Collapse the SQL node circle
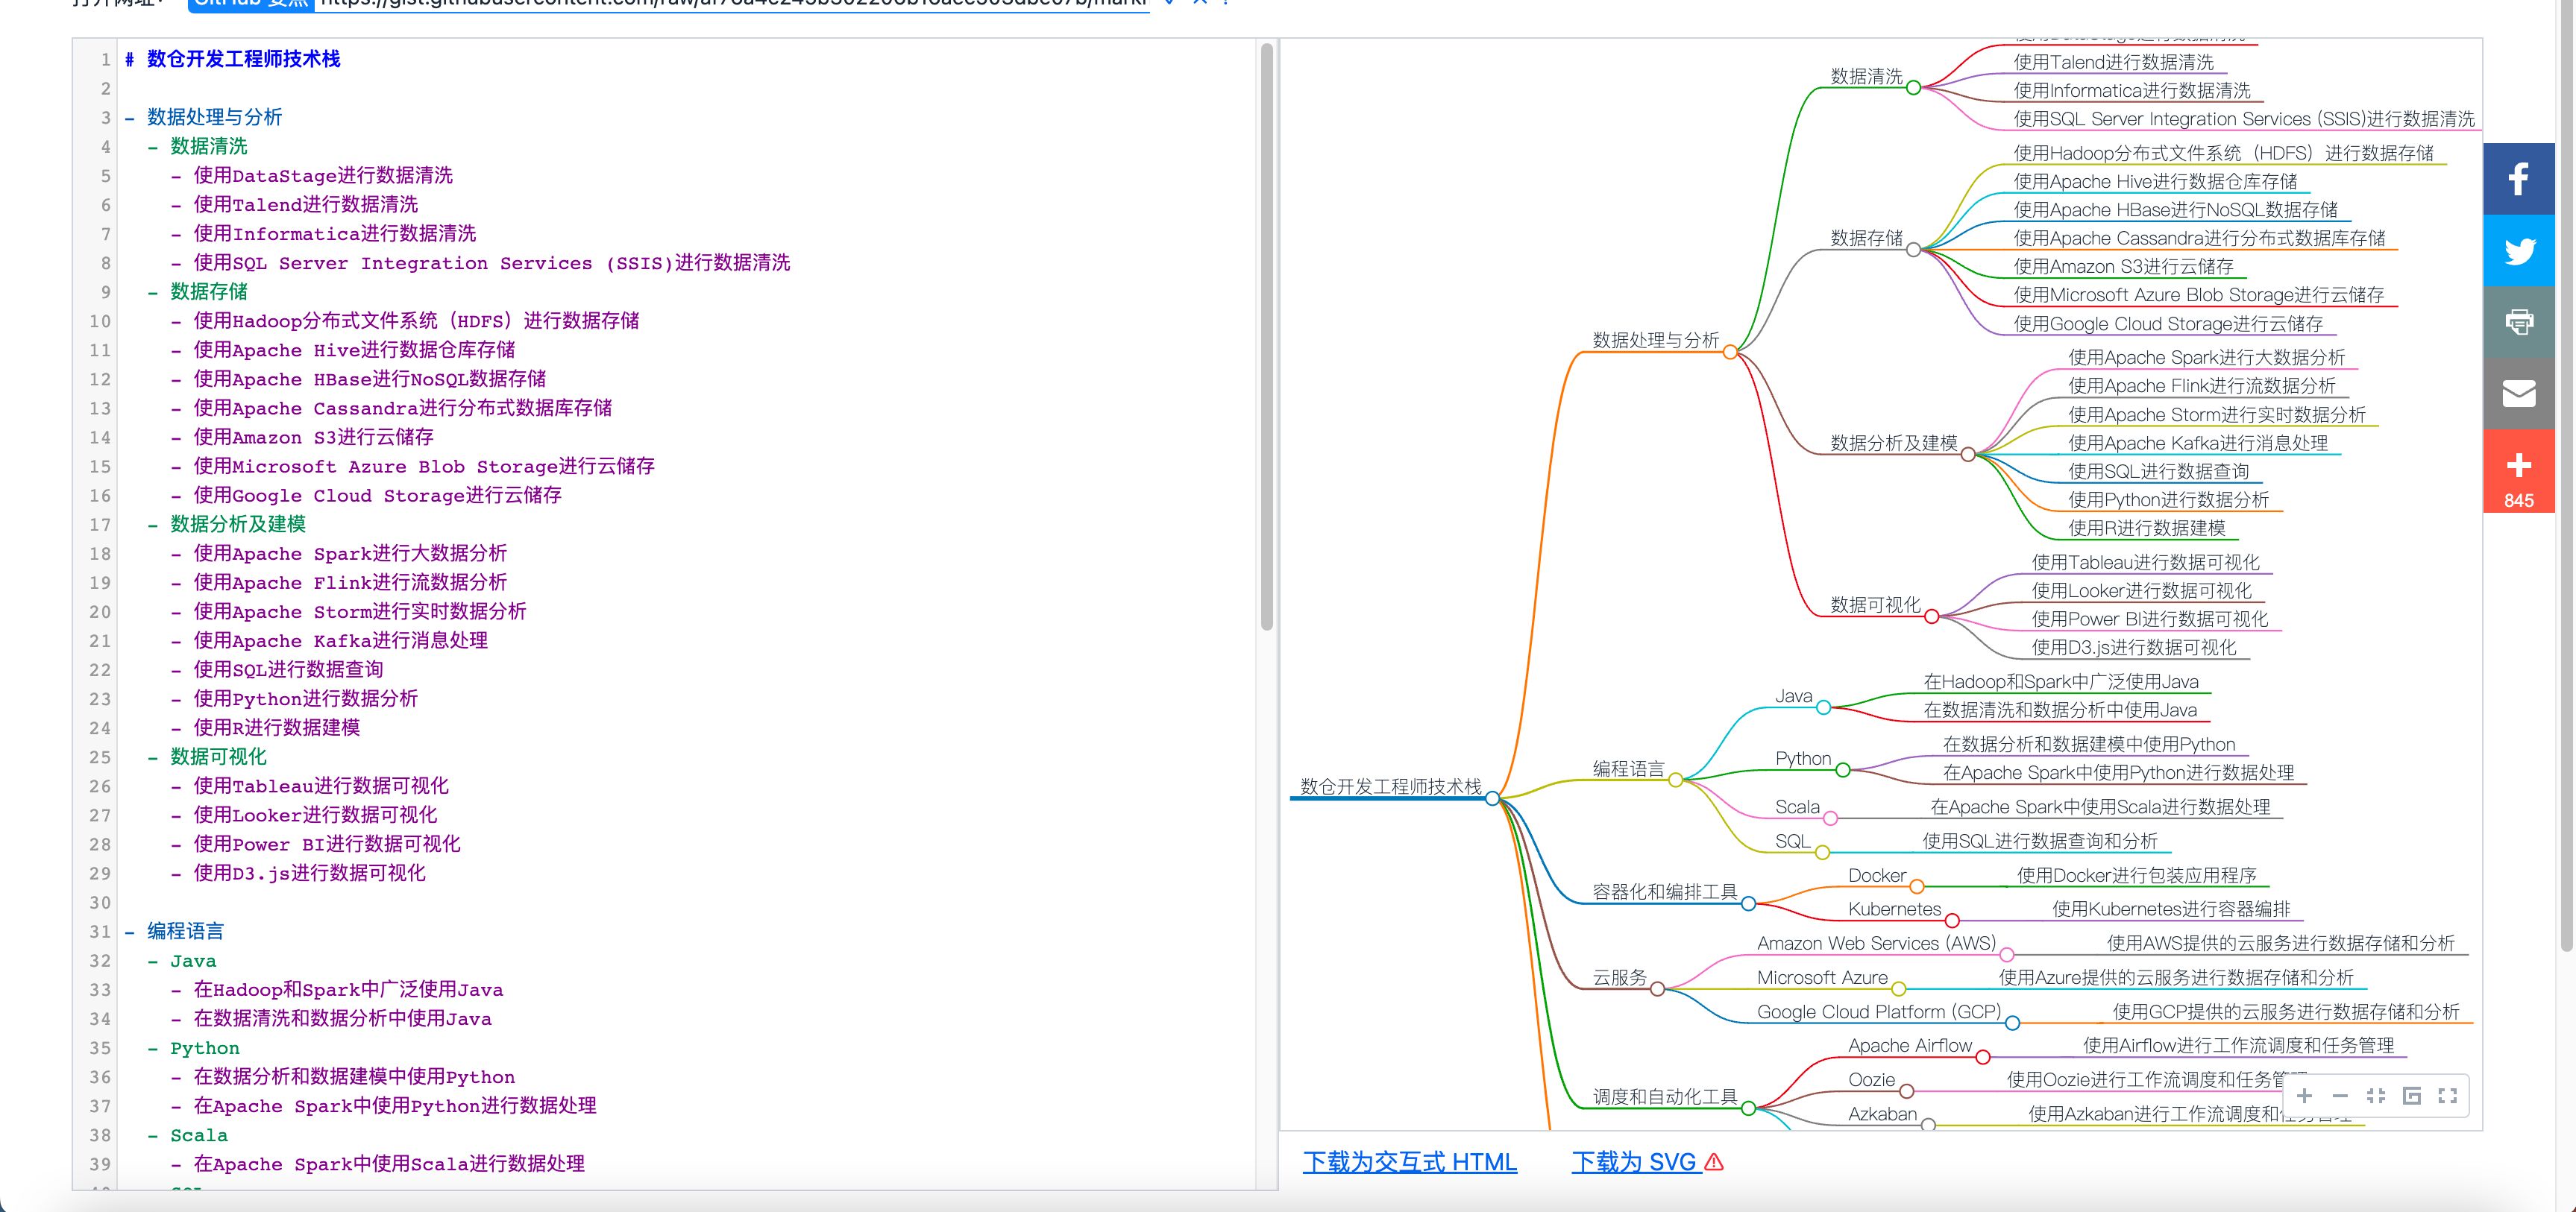This screenshot has width=2576, height=1212. coord(1822,852)
